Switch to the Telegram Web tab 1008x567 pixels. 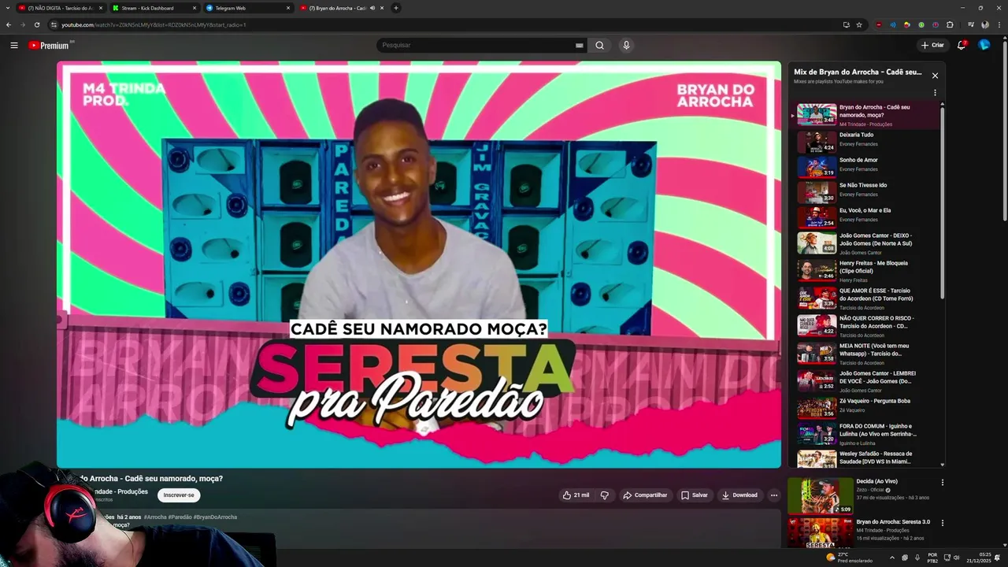point(249,8)
